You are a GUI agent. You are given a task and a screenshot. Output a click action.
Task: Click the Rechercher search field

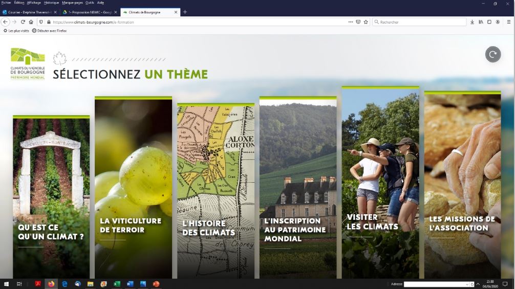tap(419, 22)
